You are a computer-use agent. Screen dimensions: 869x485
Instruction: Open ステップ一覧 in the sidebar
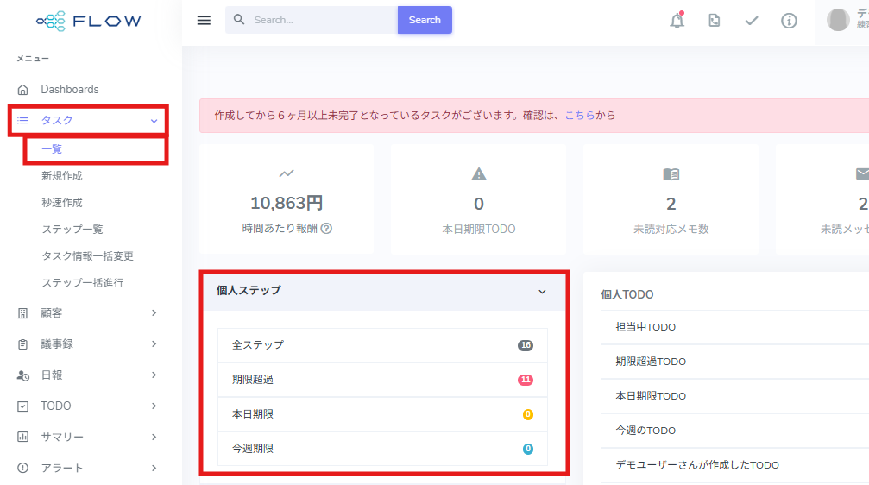pos(72,230)
